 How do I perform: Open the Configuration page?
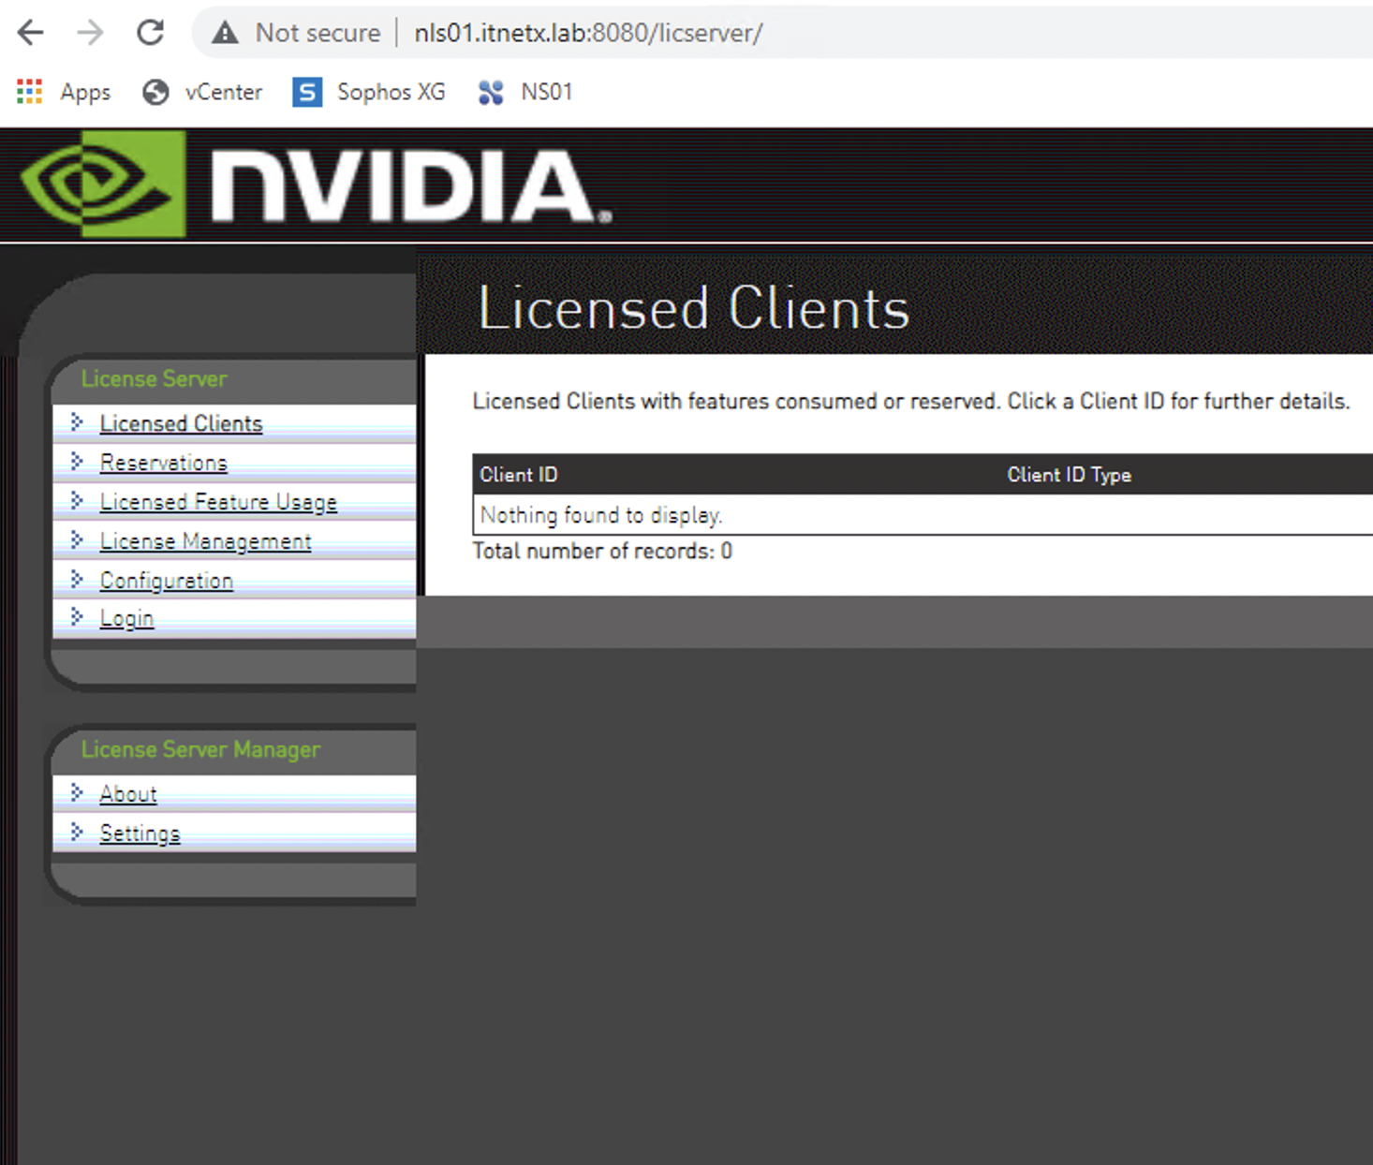pyautogui.click(x=166, y=581)
